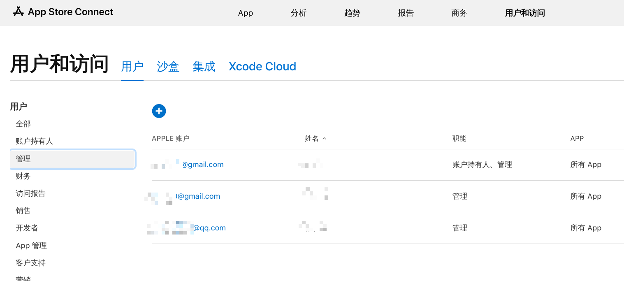Select 用户和访问 in the top navigation
The image size is (624, 281).
click(525, 13)
